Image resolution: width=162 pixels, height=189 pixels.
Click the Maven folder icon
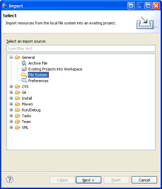[x=18, y=104]
